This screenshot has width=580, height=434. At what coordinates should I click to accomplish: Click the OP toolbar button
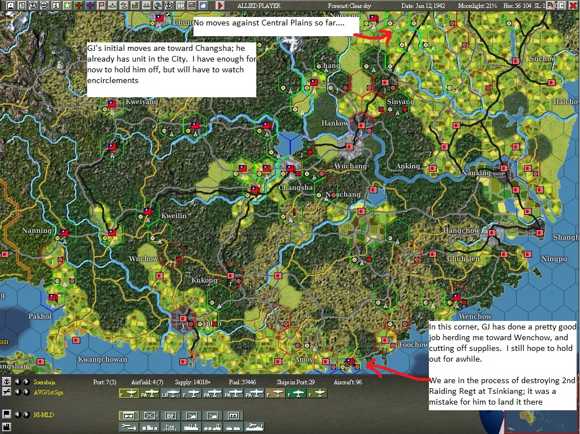coord(180,6)
